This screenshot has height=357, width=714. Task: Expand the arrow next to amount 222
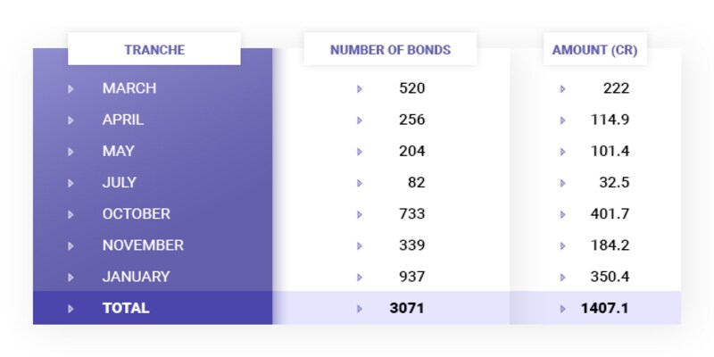coord(562,88)
